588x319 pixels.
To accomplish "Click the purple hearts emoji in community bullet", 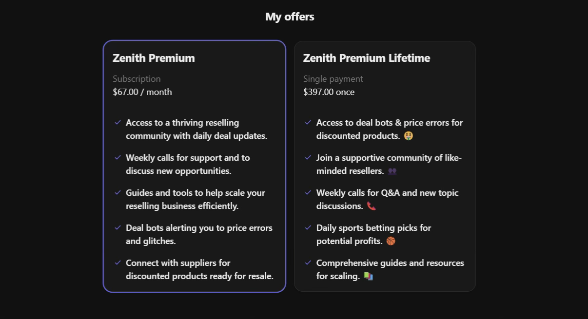I will pyautogui.click(x=392, y=171).
